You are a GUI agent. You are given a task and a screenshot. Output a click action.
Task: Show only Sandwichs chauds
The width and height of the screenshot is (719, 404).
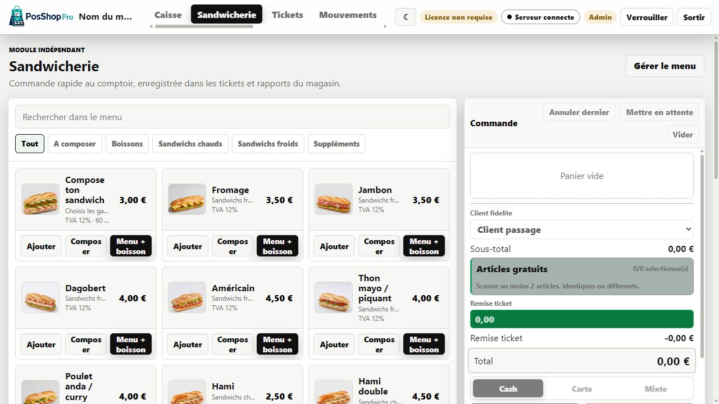tap(190, 144)
